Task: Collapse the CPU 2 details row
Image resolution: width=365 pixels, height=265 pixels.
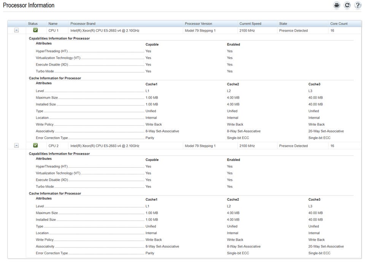Action: tap(16, 146)
